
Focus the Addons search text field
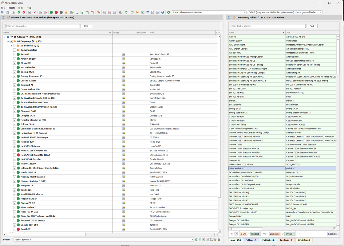point(42,26)
